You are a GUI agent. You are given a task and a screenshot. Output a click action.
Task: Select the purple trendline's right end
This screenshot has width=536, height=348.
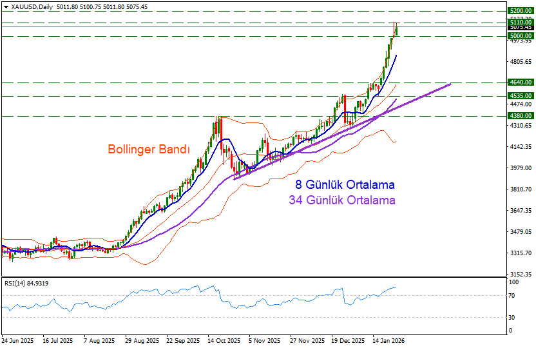[x=450, y=84]
